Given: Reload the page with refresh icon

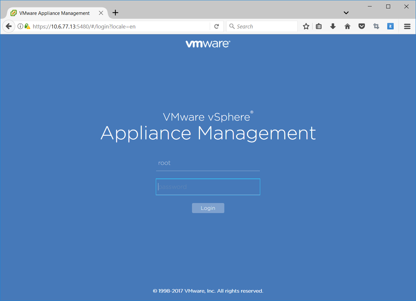Looking at the screenshot, I should (x=217, y=27).
